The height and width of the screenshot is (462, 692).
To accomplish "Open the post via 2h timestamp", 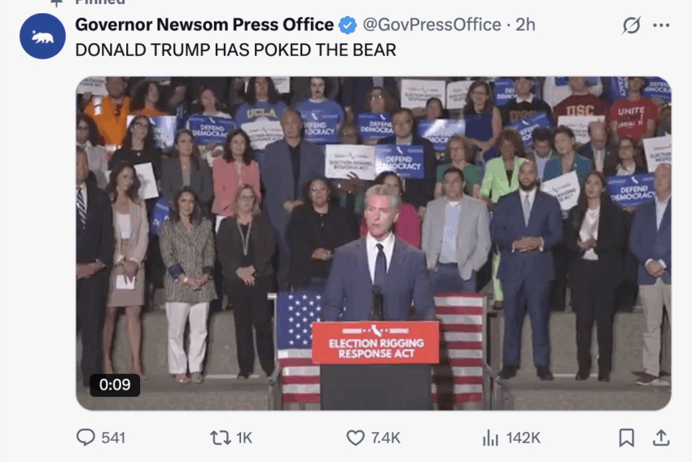I will pyautogui.click(x=525, y=25).
